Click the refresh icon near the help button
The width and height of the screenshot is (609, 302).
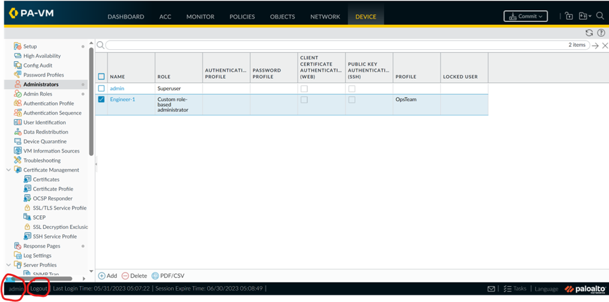click(x=589, y=33)
